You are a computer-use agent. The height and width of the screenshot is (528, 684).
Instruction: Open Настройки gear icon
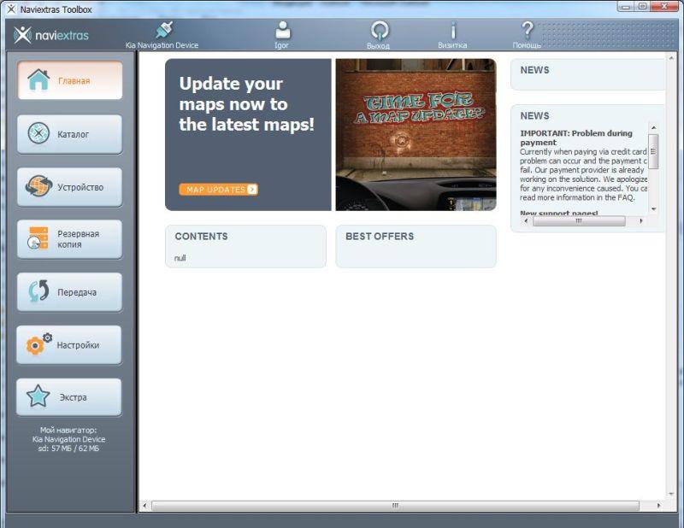coord(38,344)
